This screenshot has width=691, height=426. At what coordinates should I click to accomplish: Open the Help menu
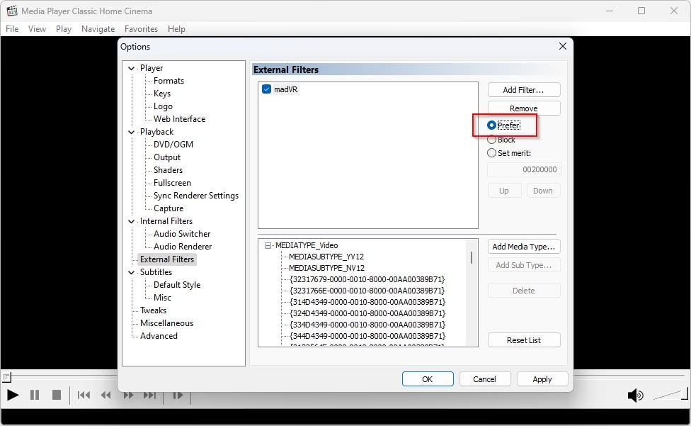(x=176, y=28)
